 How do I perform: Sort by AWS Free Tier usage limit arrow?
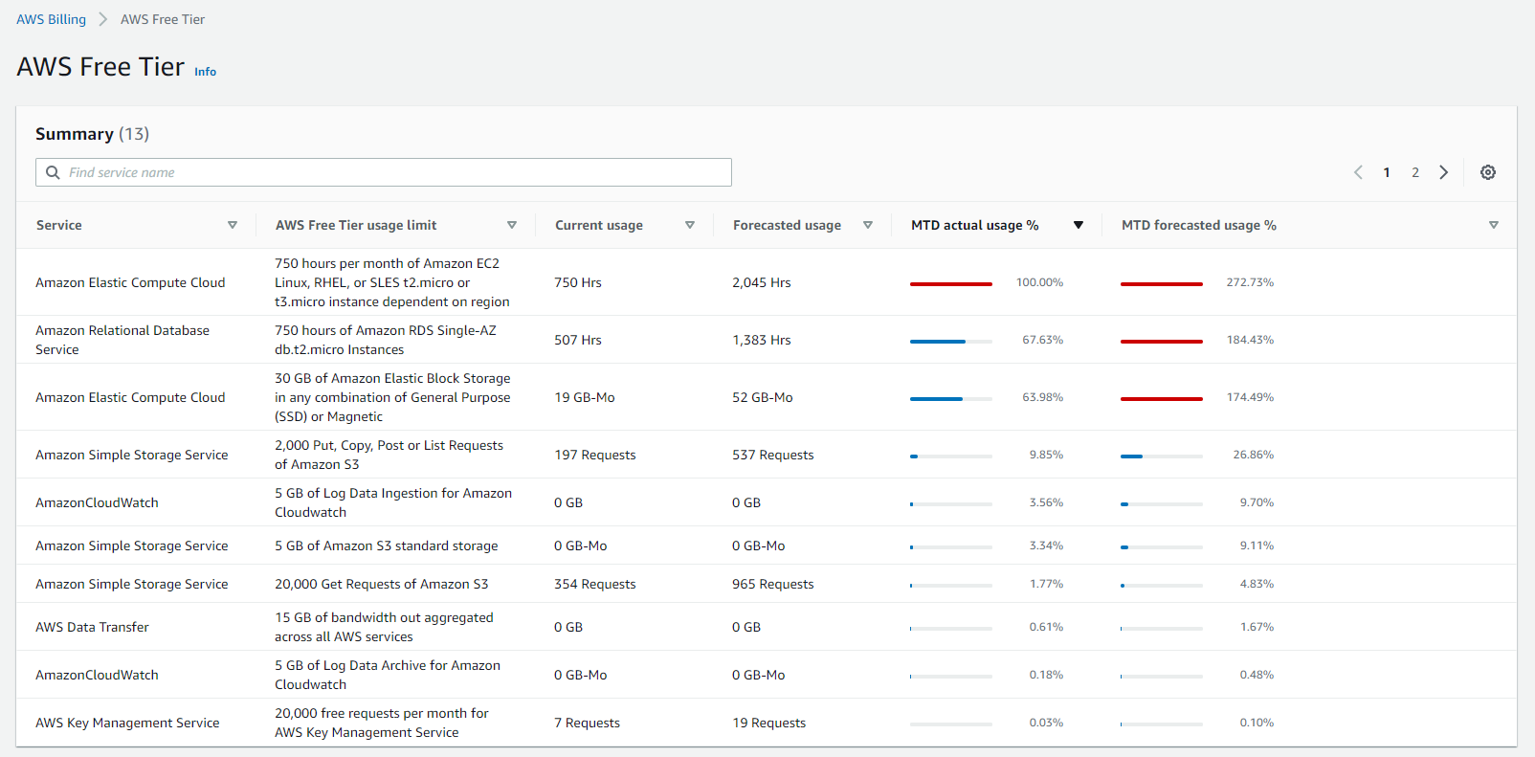512,225
